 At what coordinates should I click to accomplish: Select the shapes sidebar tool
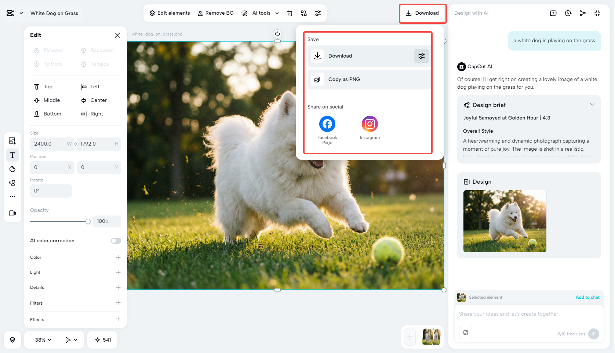pyautogui.click(x=12, y=183)
